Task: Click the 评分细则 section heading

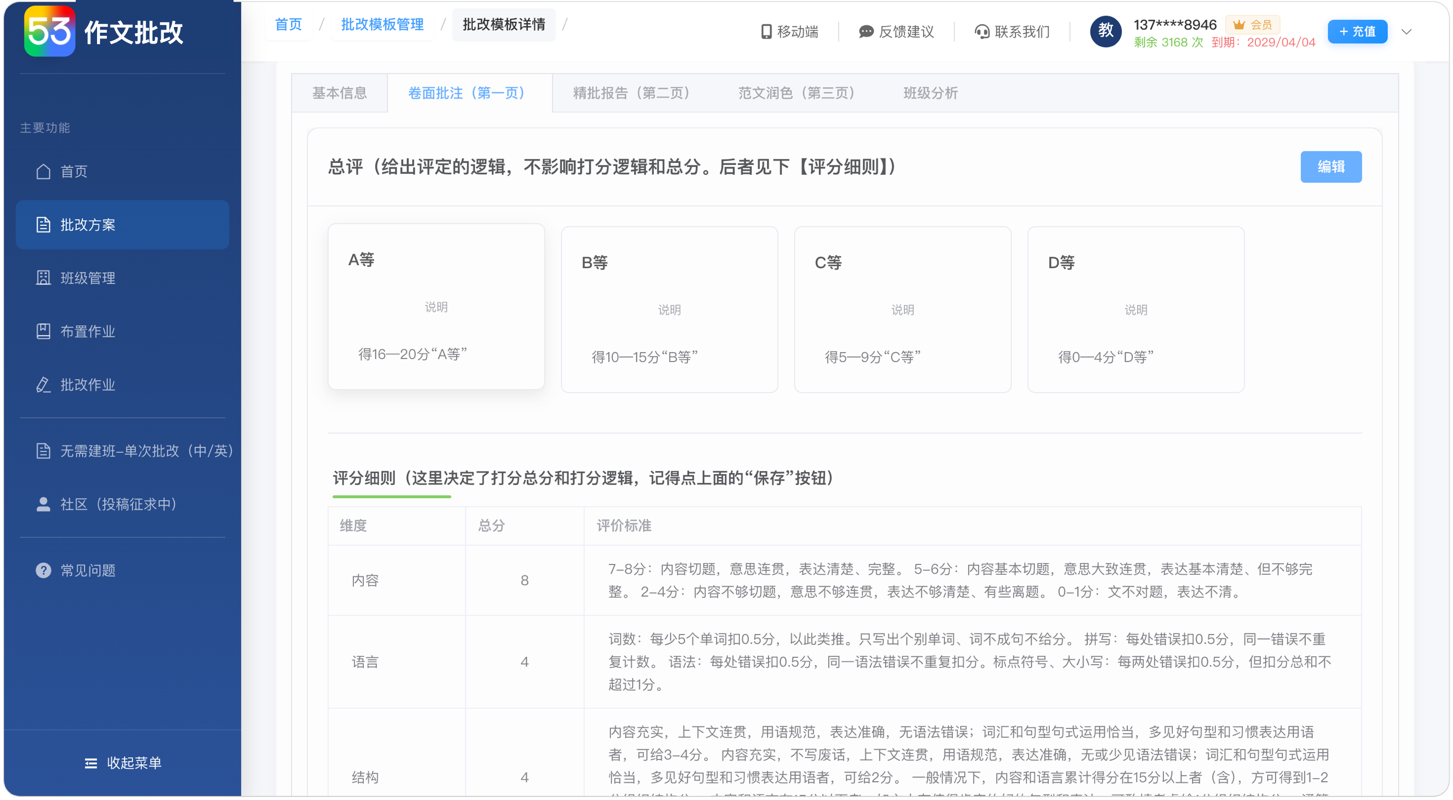Action: 583,478
